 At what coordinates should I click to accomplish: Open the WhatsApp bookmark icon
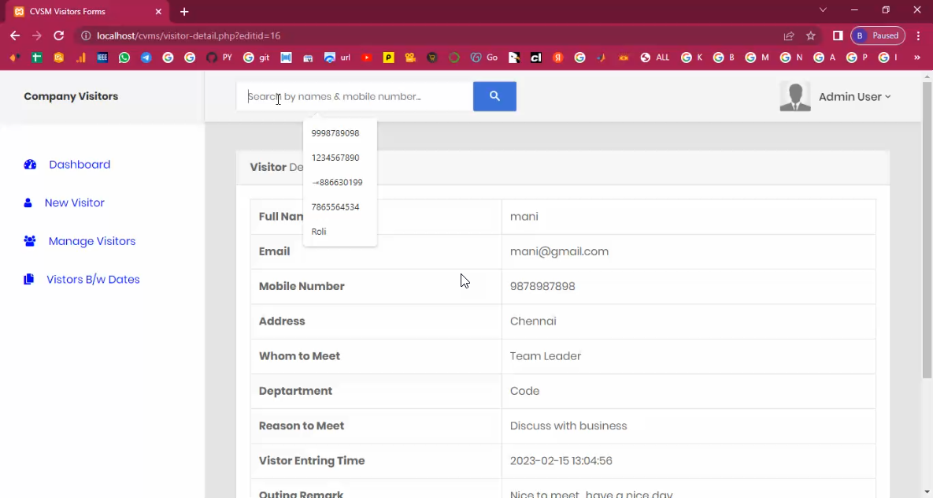click(x=124, y=58)
